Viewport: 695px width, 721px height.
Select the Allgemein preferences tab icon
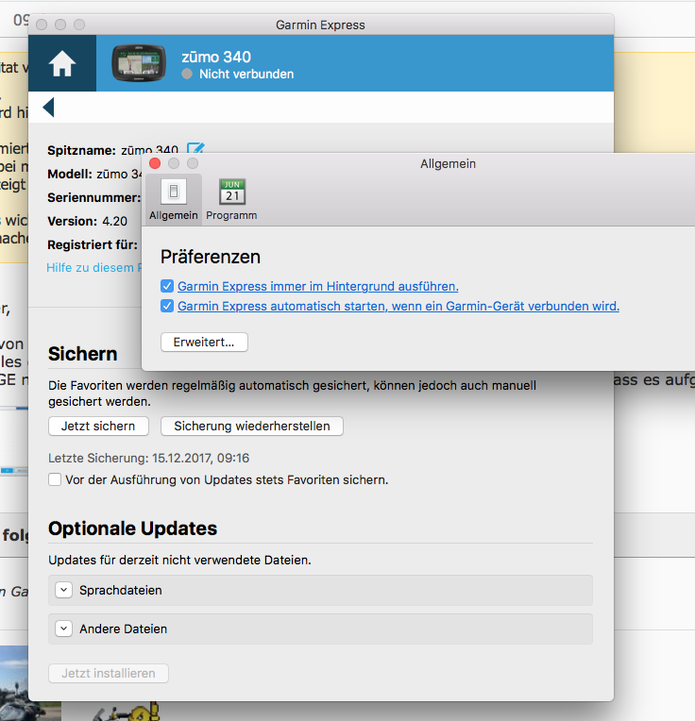click(x=174, y=193)
